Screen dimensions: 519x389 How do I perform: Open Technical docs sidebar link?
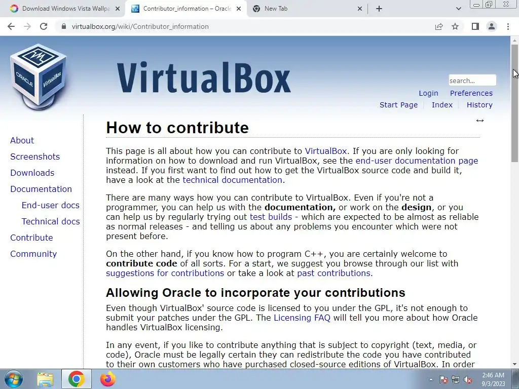tap(51, 221)
